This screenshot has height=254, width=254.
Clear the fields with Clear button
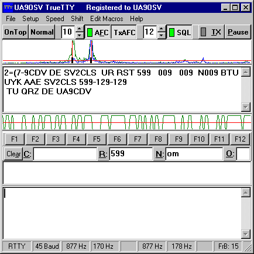[13, 154]
